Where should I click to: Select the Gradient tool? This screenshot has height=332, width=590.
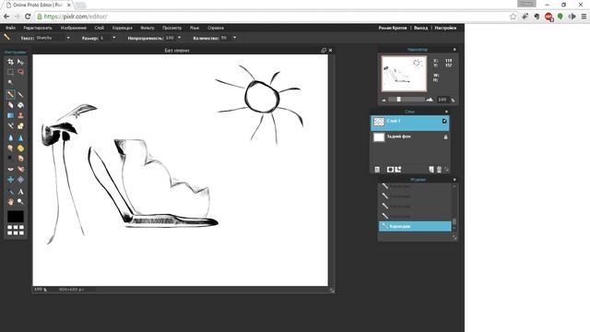[x=10, y=115]
